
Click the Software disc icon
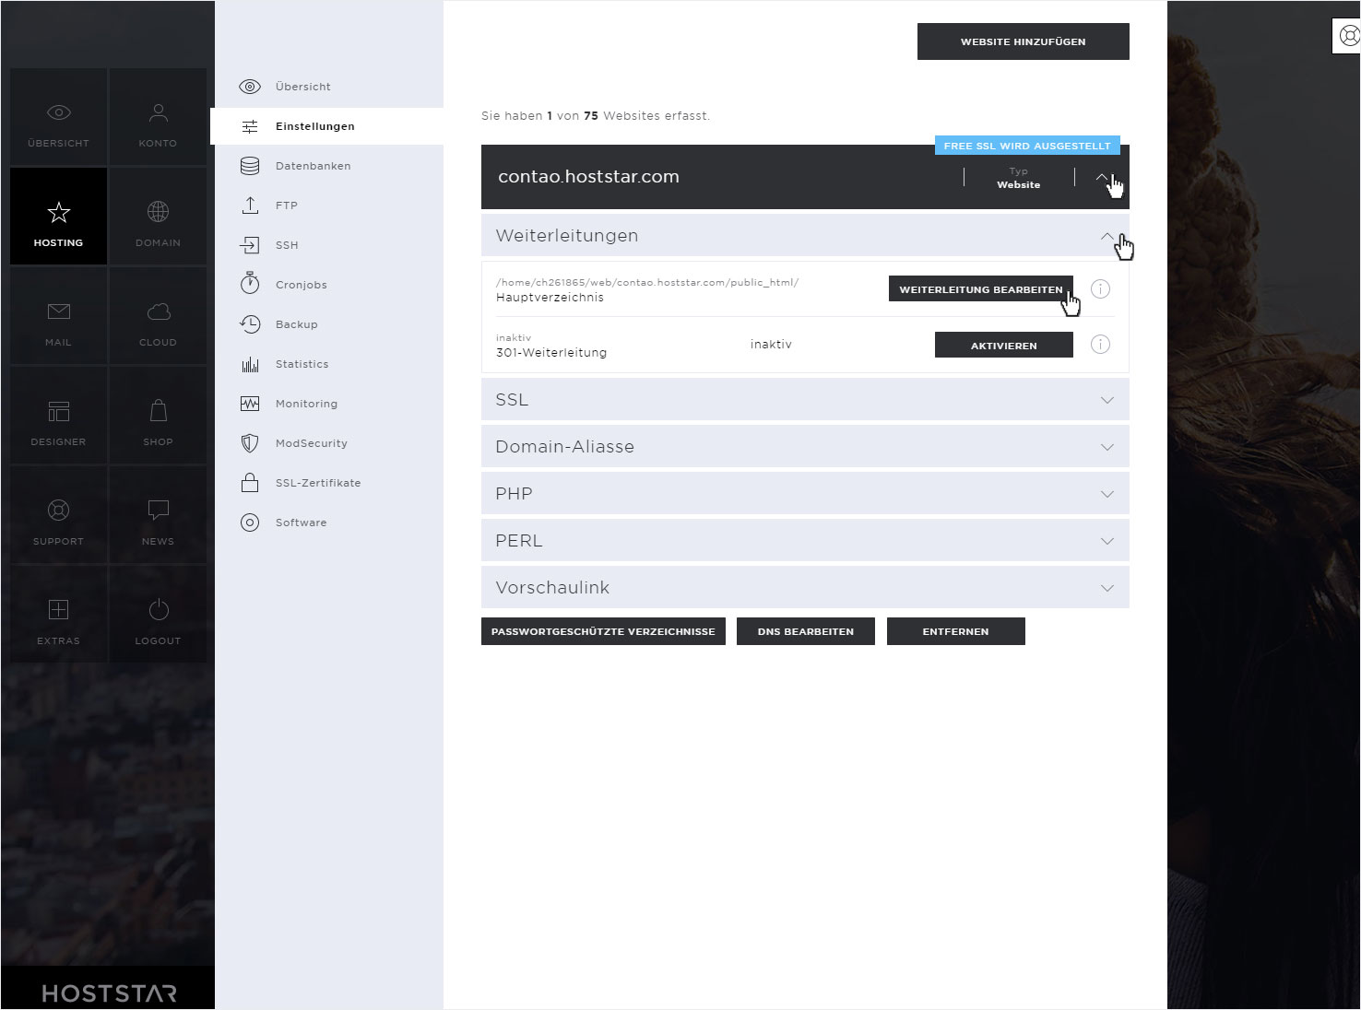point(250,523)
